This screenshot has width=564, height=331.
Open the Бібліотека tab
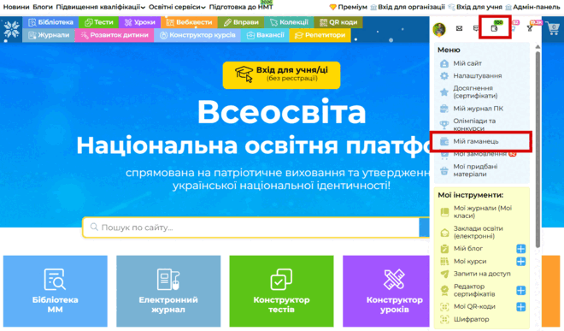(x=50, y=22)
